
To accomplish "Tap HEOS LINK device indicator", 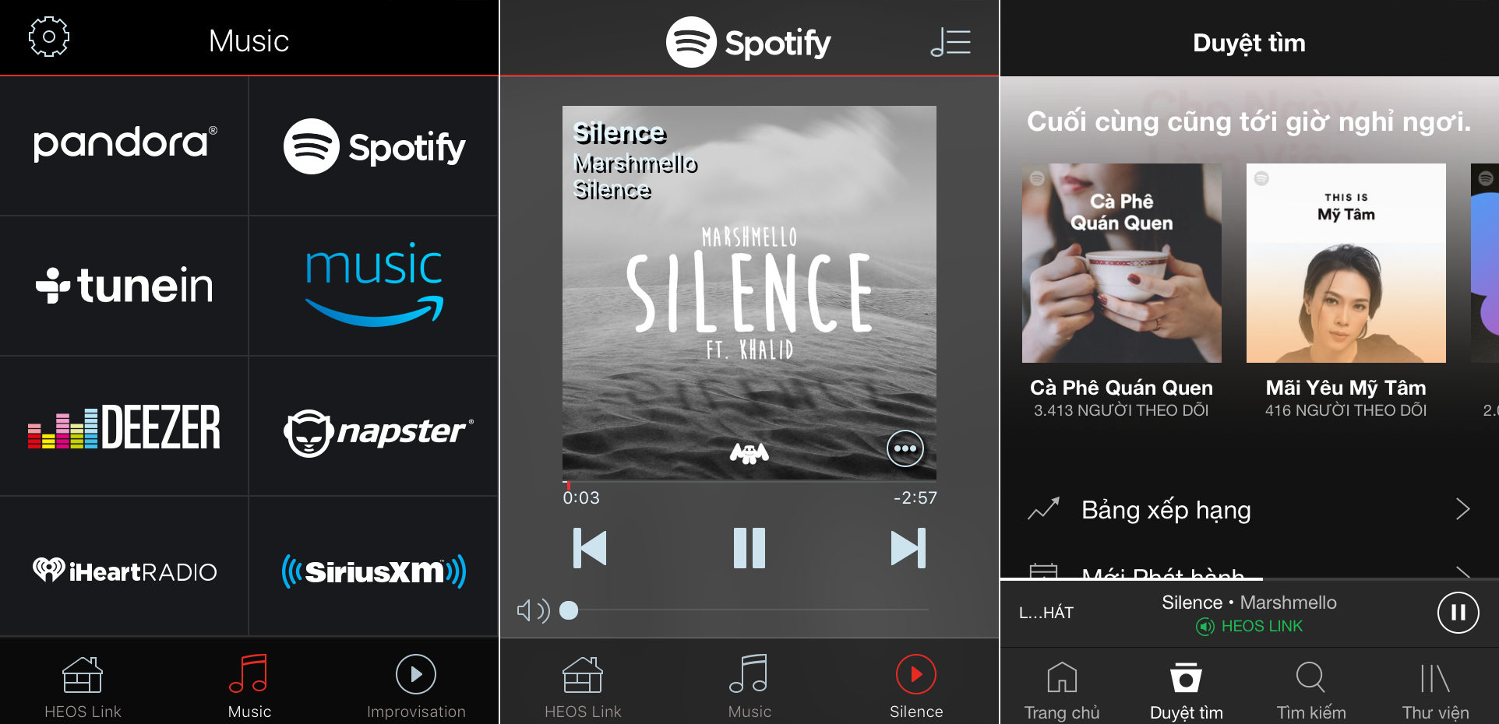I will pos(1249,626).
